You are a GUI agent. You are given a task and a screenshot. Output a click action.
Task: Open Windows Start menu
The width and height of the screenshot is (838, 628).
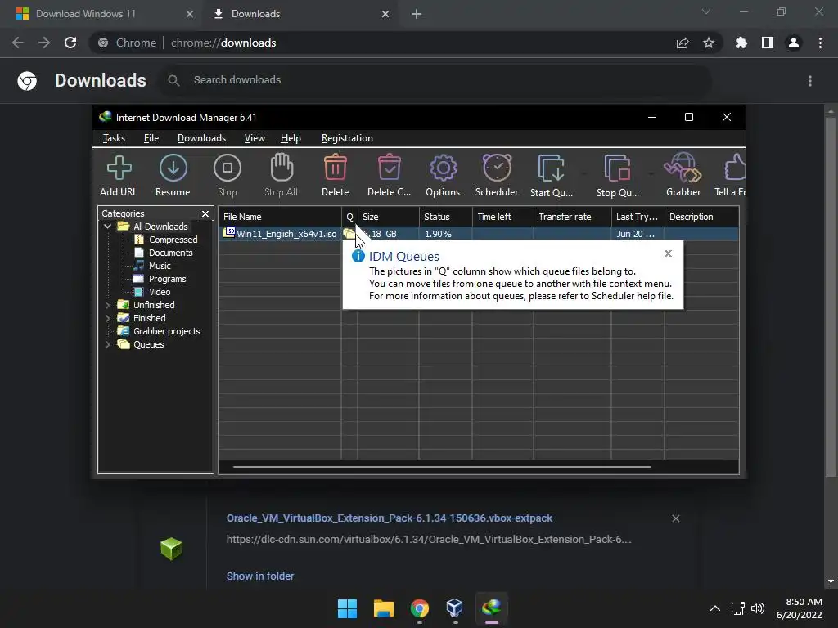click(x=347, y=608)
